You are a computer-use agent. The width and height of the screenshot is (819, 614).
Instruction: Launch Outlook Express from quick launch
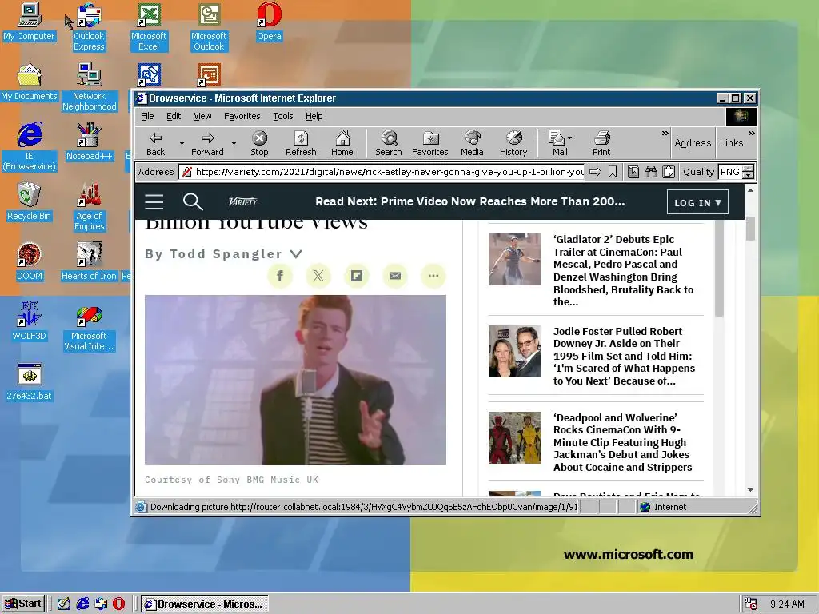pos(101,604)
